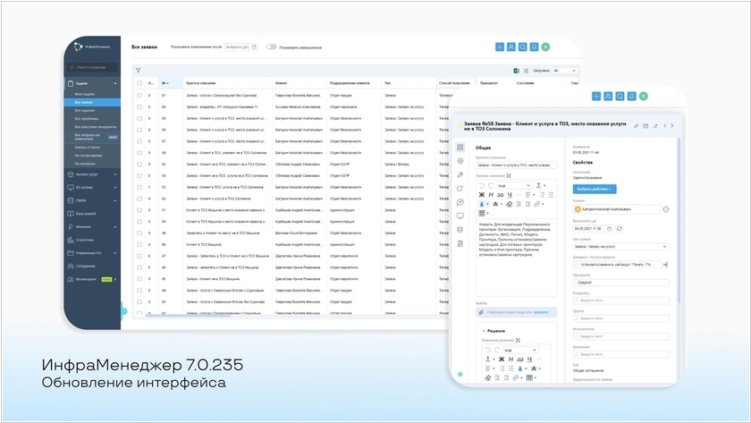Copy link icon in request №58 header
This screenshot has height=423, width=751.
[x=636, y=126]
